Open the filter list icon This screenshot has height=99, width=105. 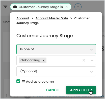(x=5, y=6)
